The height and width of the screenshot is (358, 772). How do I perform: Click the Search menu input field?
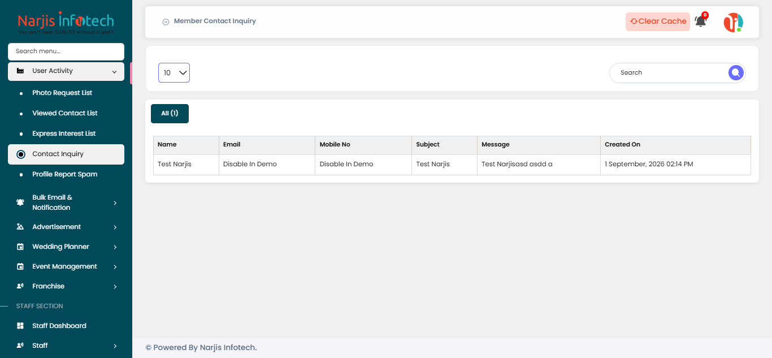pyautogui.click(x=66, y=51)
